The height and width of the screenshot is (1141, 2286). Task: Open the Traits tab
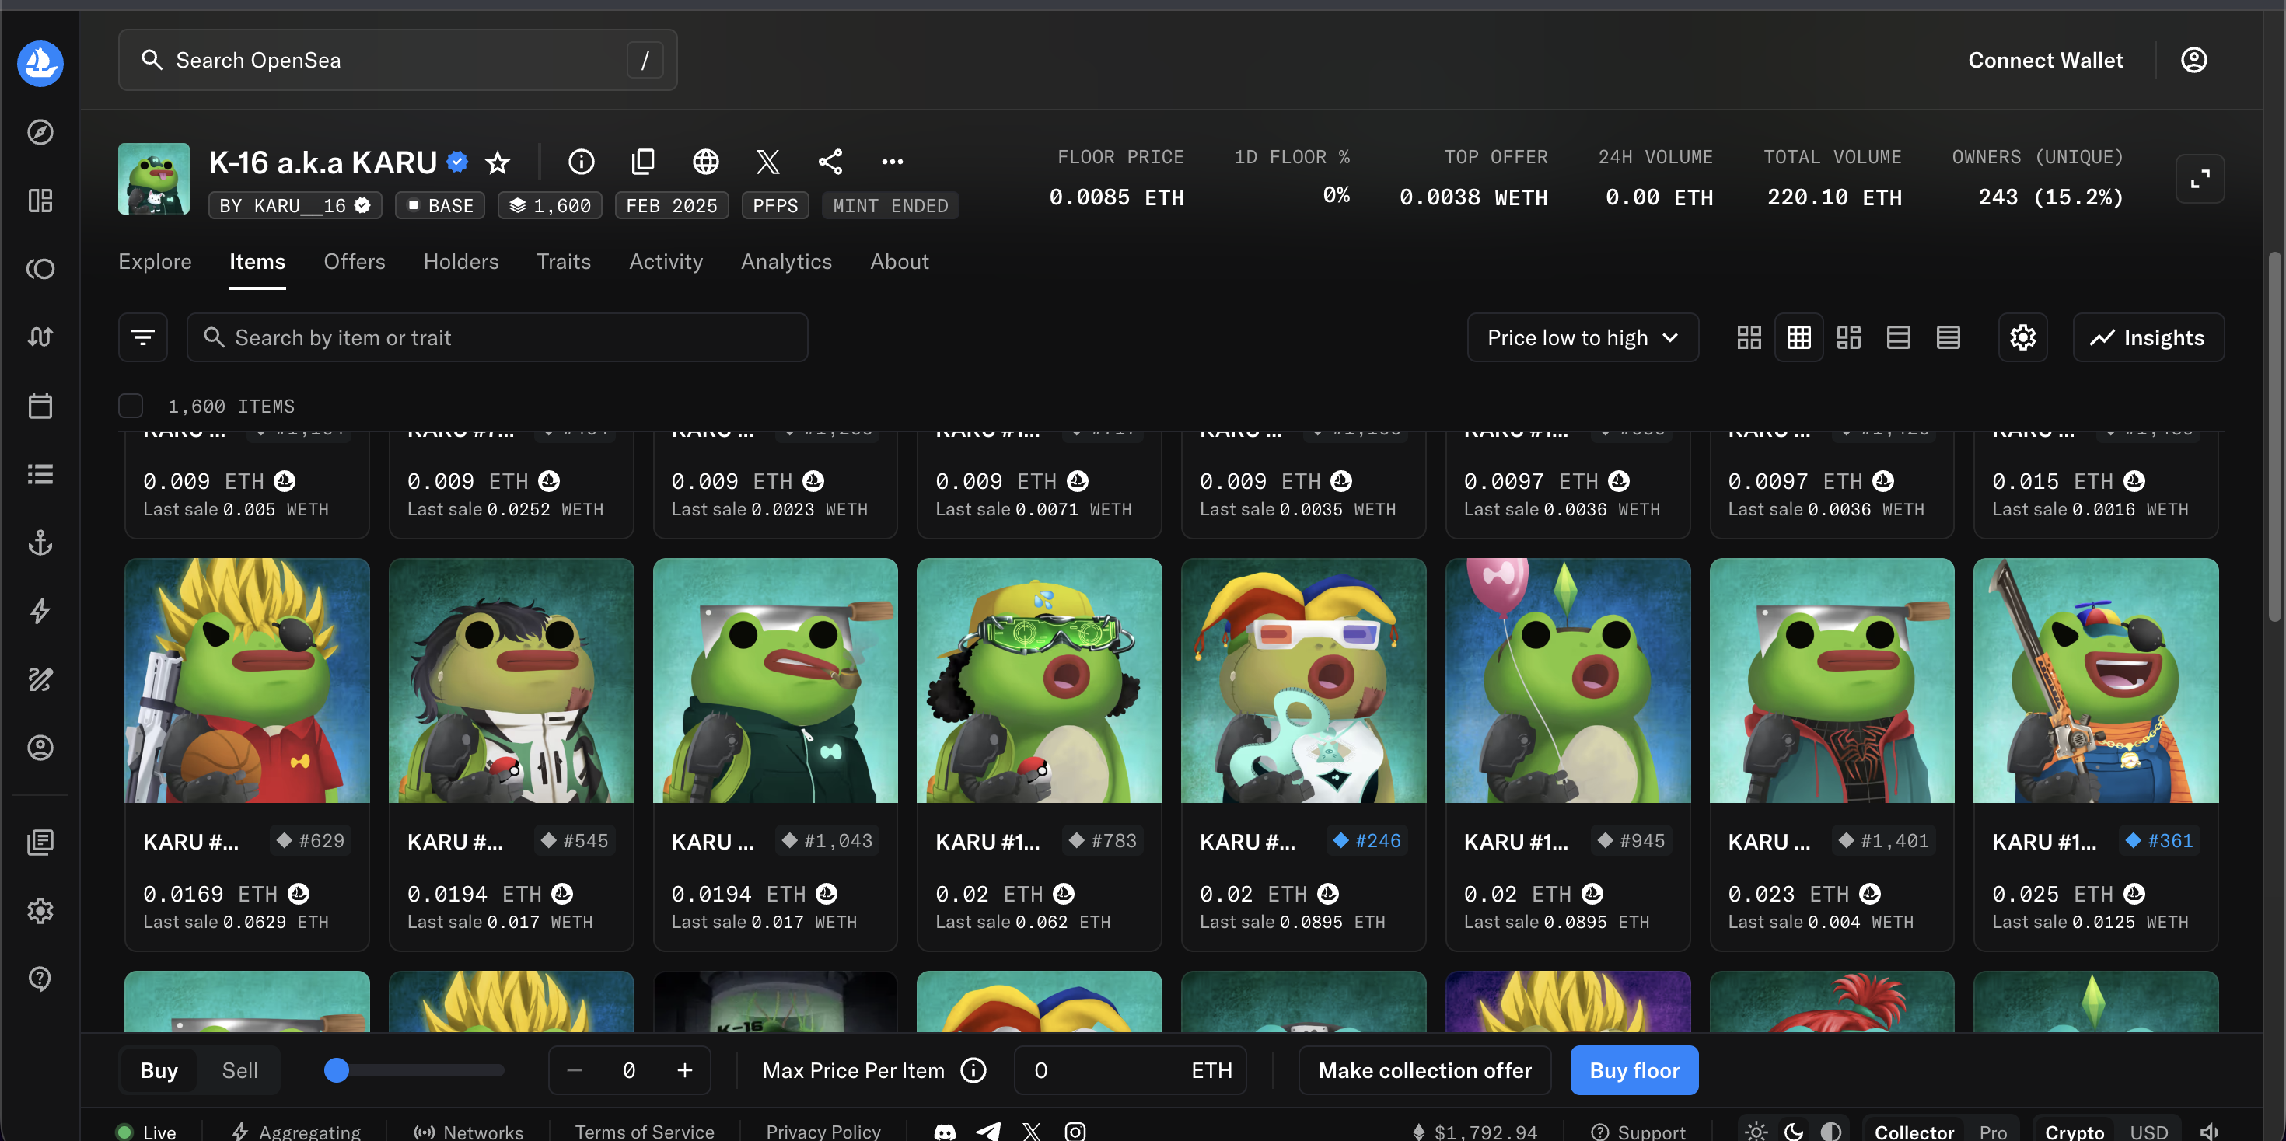(564, 262)
